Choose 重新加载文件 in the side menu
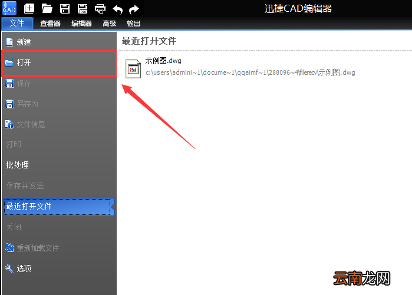 coord(60,248)
